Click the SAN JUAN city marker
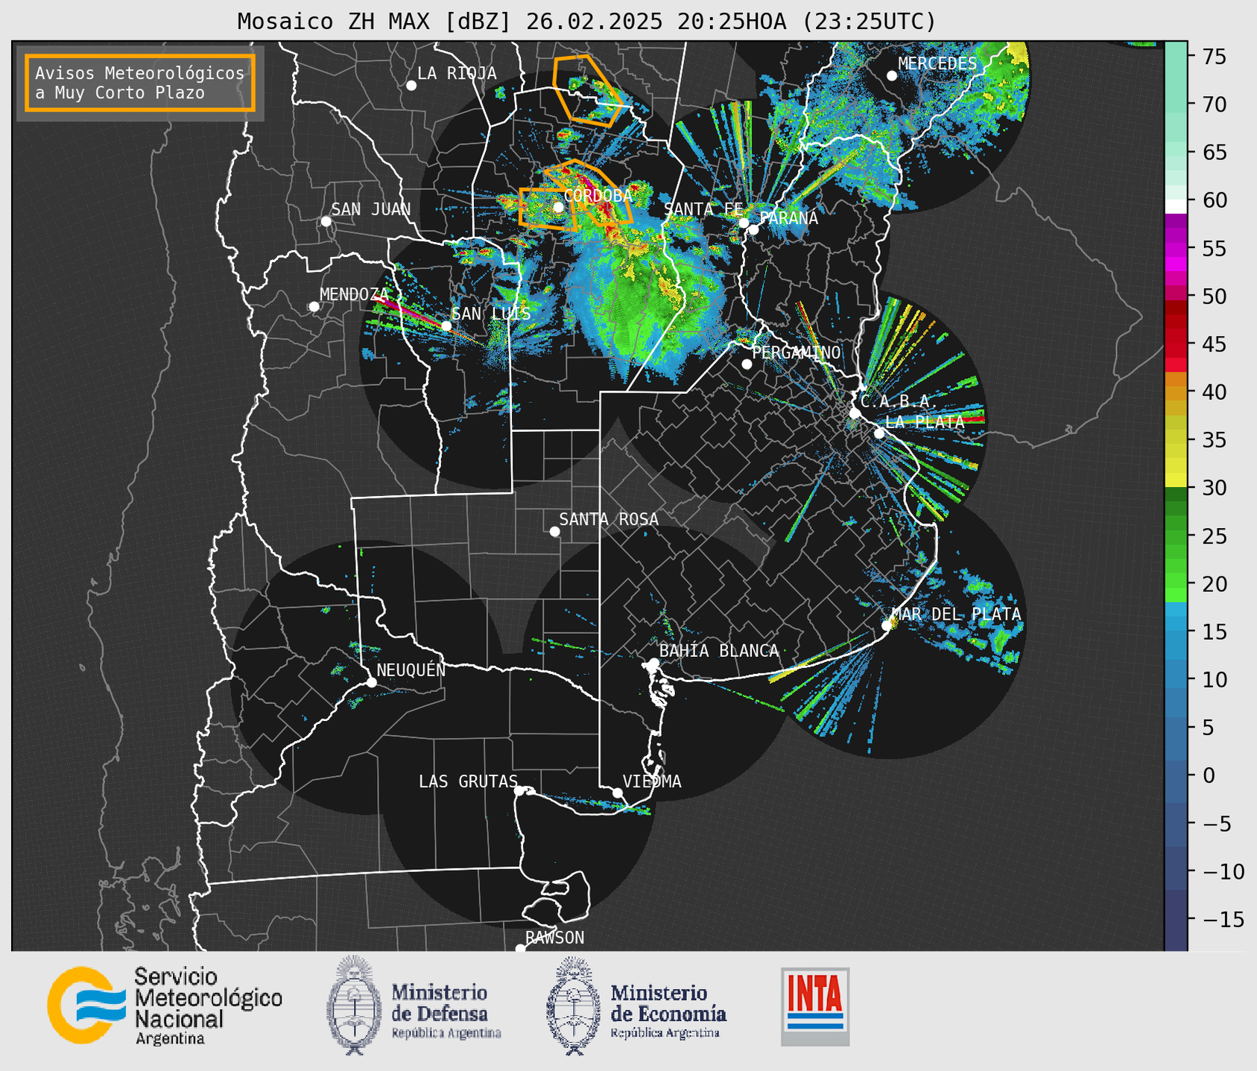 [x=326, y=221]
